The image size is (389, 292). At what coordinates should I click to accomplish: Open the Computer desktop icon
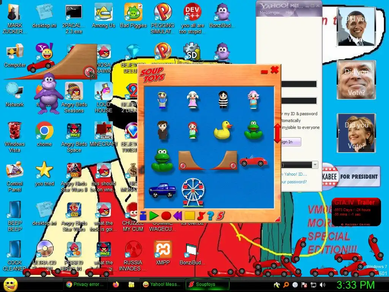pyautogui.click(x=15, y=56)
